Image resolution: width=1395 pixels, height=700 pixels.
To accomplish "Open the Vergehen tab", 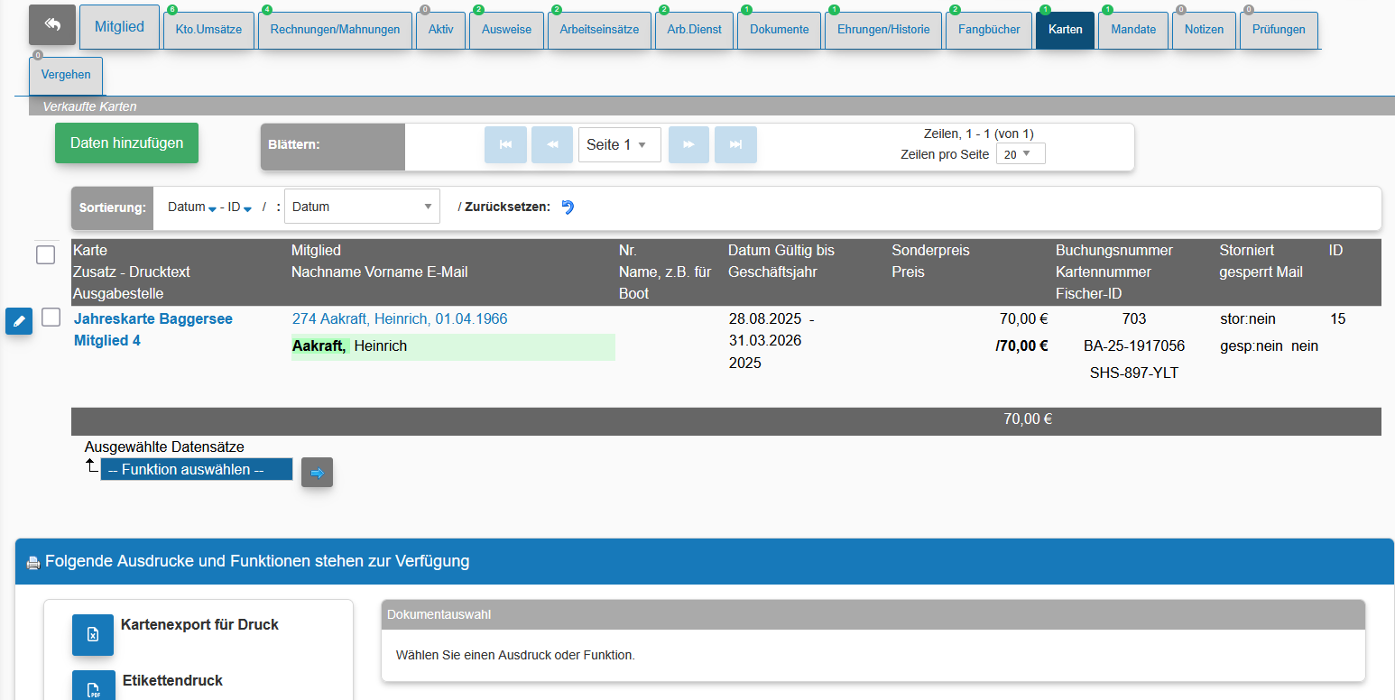I will 66,75.
